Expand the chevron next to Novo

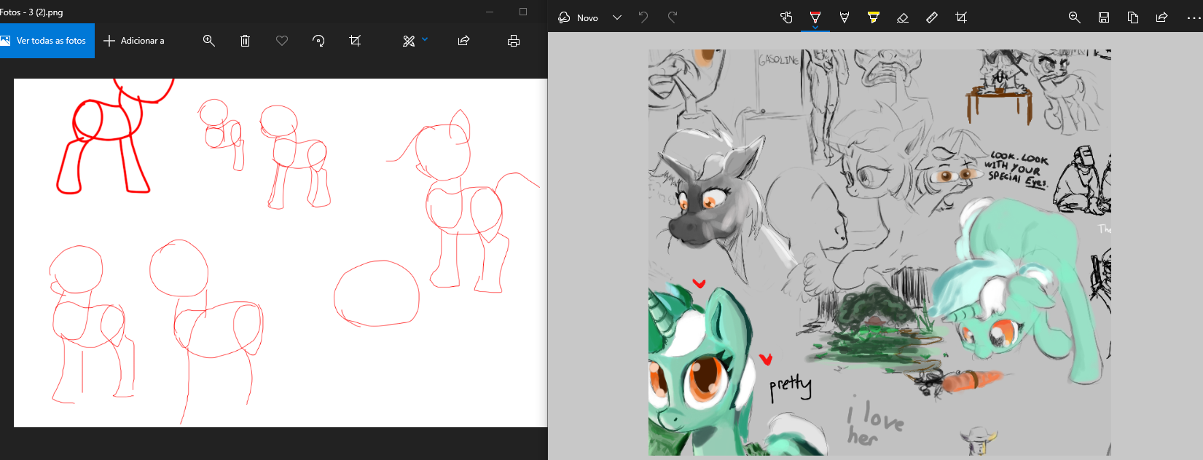pyautogui.click(x=617, y=17)
